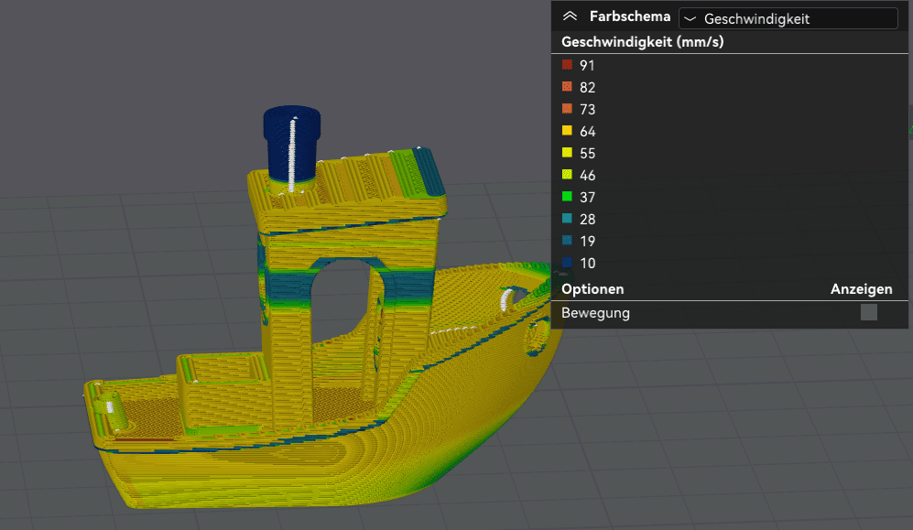Select the legend value 28
913x530 pixels.
click(587, 220)
